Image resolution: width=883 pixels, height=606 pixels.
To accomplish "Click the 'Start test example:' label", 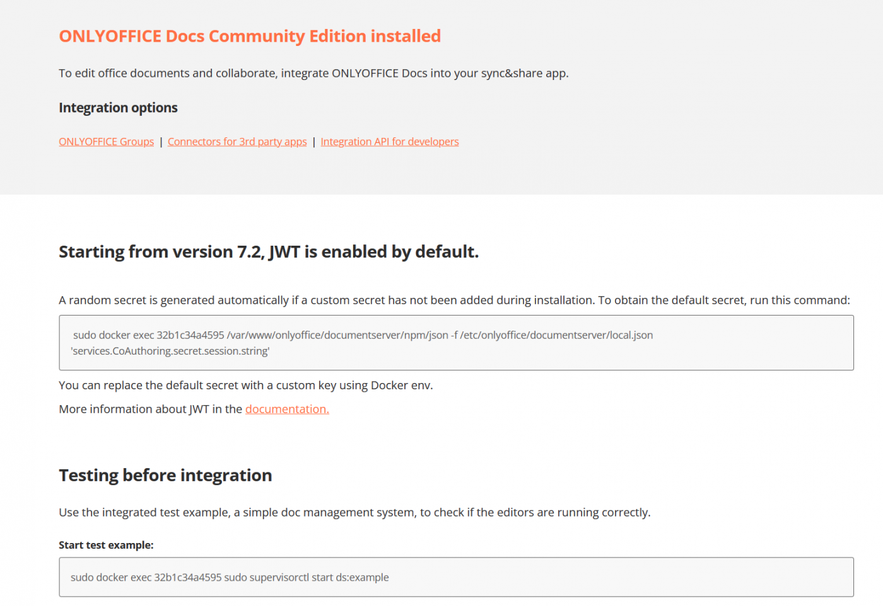I will [x=106, y=546].
